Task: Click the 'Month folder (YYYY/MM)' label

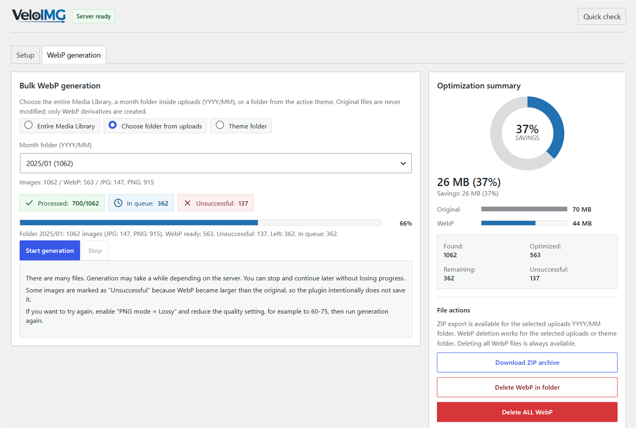Action: click(55, 145)
